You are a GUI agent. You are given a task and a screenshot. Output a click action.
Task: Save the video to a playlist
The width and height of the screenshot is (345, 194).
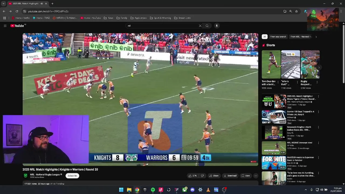(245, 176)
